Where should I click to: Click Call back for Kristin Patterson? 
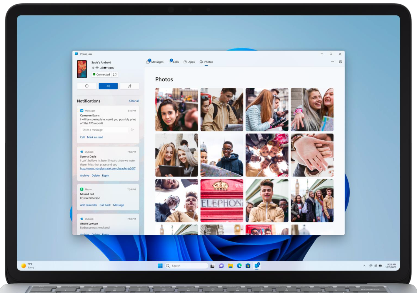click(x=105, y=205)
